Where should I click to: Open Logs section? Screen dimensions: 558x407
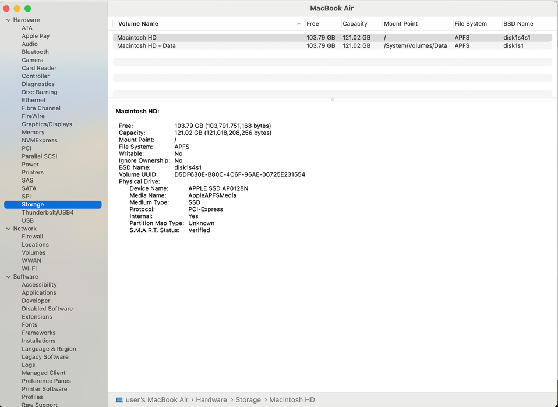pos(29,365)
